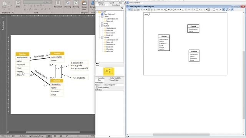Select the Course class box in diagram
Screen dimensions: 246x138
[193, 28]
